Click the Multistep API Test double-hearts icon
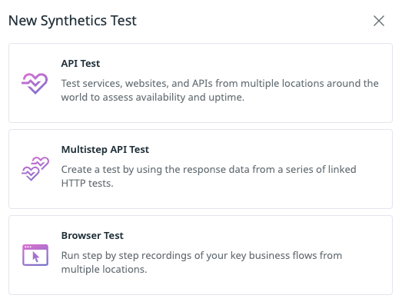The image size is (402, 305). (x=35, y=169)
